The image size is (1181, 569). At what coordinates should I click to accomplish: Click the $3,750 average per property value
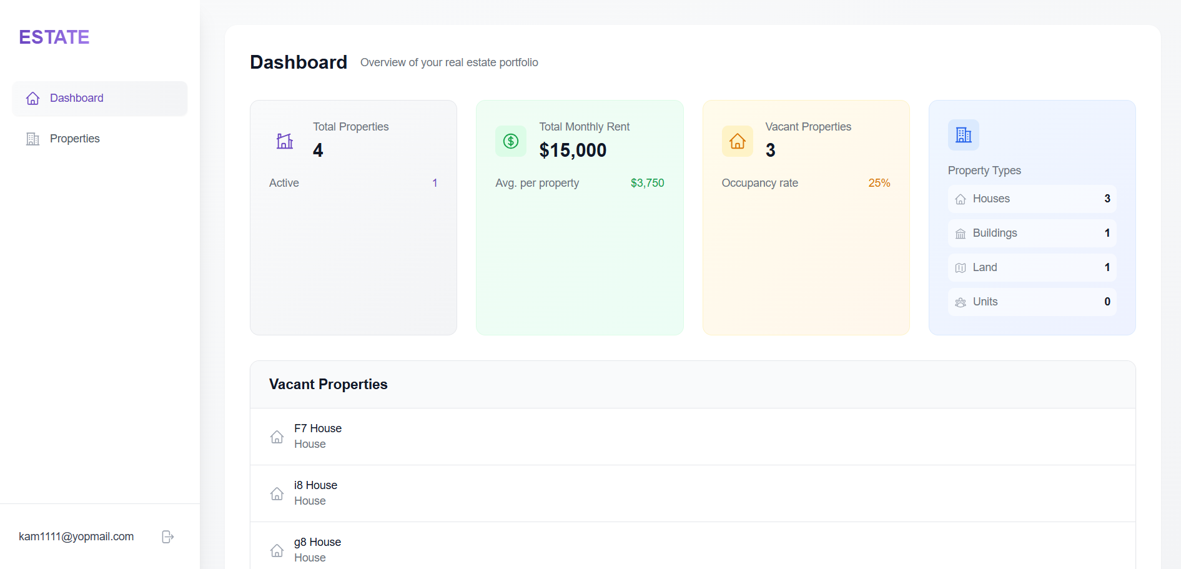(x=647, y=183)
